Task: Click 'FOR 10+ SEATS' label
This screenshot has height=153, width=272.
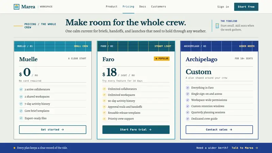Action: [x=244, y=58]
